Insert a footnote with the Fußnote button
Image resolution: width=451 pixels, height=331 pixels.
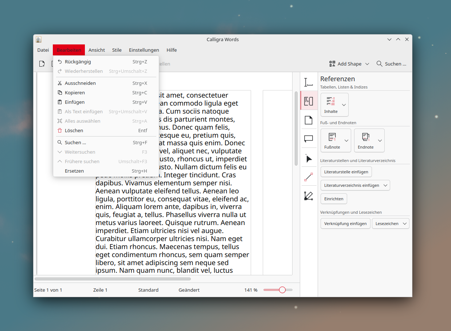pyautogui.click(x=332, y=140)
